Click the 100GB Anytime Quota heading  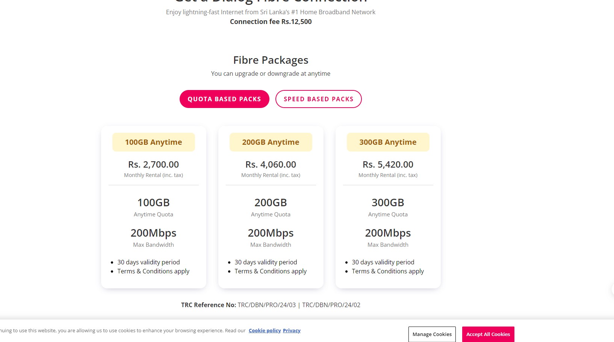pyautogui.click(x=153, y=202)
